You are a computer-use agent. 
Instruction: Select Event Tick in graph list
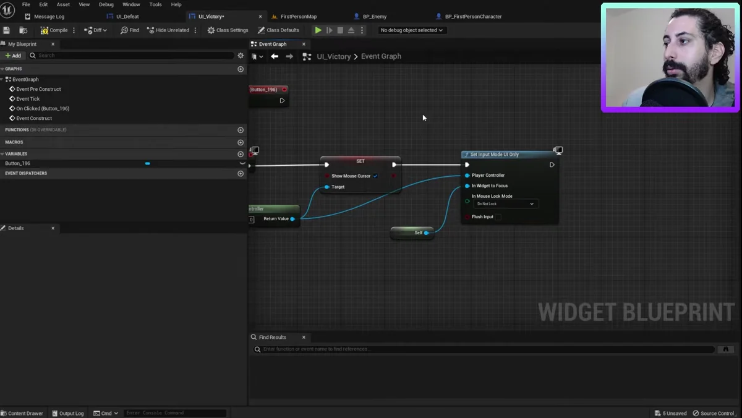(28, 99)
